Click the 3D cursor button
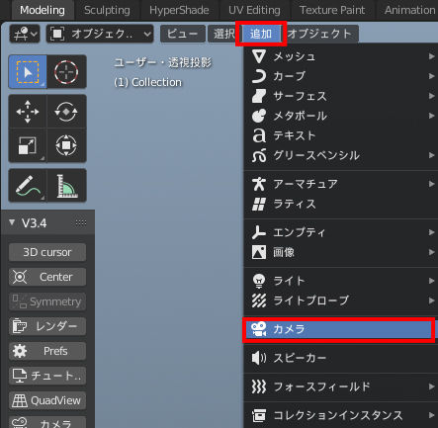The width and height of the screenshot is (438, 428). point(47,252)
